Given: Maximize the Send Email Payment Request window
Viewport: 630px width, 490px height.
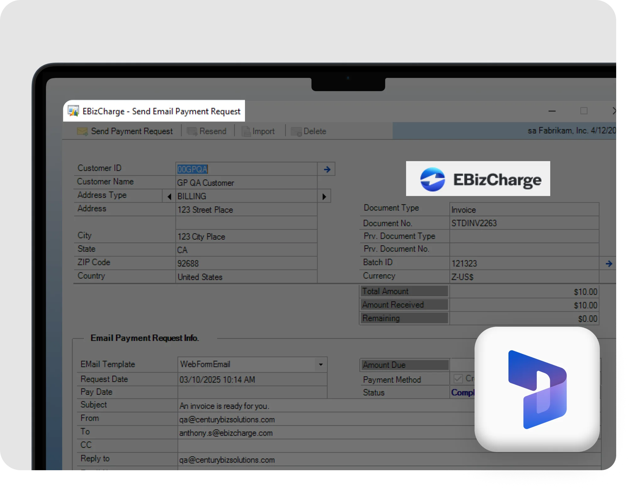Looking at the screenshot, I should tap(584, 111).
